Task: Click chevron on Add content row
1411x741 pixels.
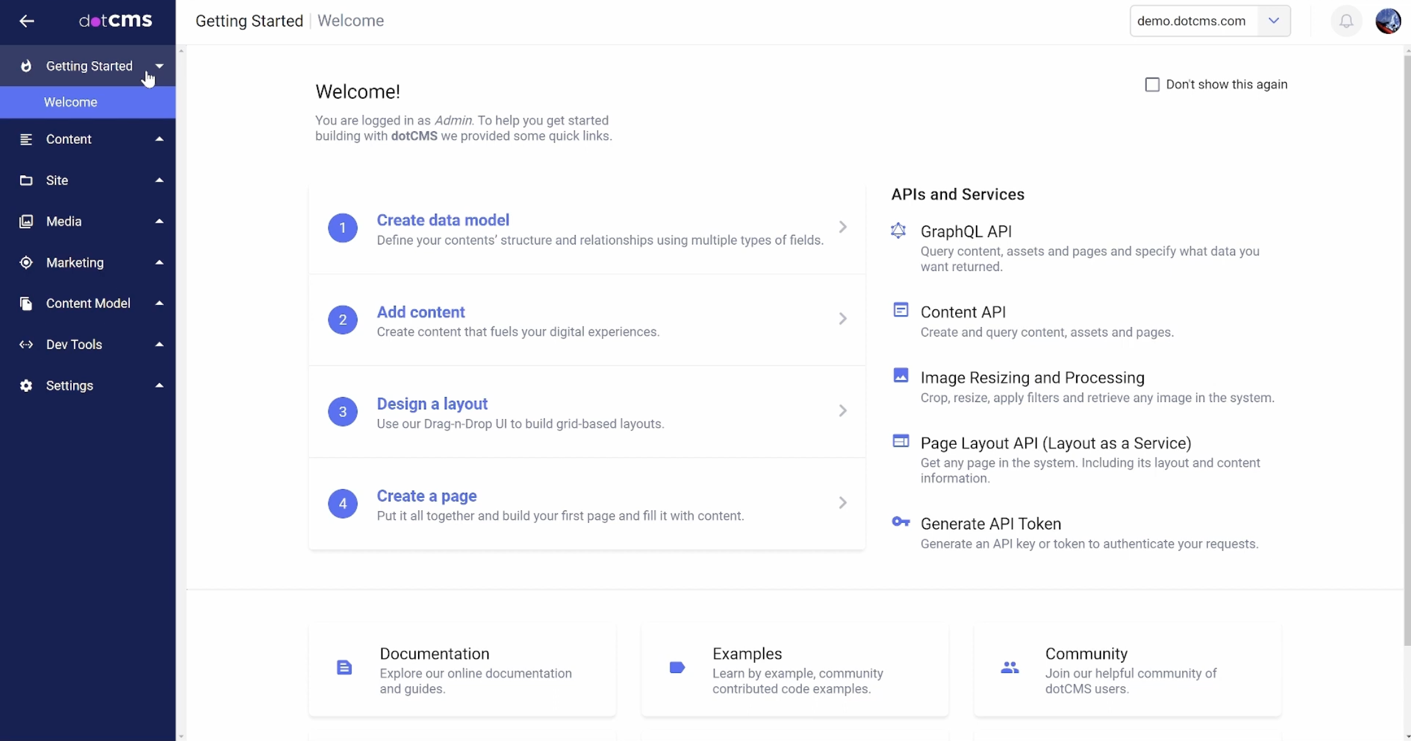Action: (x=842, y=319)
